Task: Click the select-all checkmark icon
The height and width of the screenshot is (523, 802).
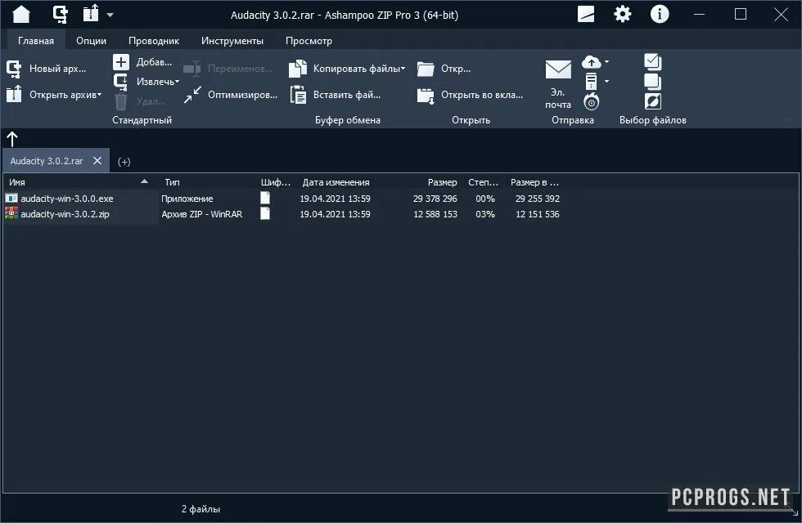Action: point(653,62)
